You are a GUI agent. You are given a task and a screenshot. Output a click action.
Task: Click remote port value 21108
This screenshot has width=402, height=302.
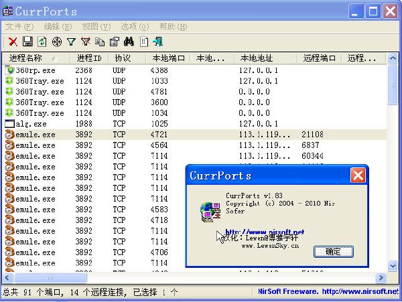point(312,135)
